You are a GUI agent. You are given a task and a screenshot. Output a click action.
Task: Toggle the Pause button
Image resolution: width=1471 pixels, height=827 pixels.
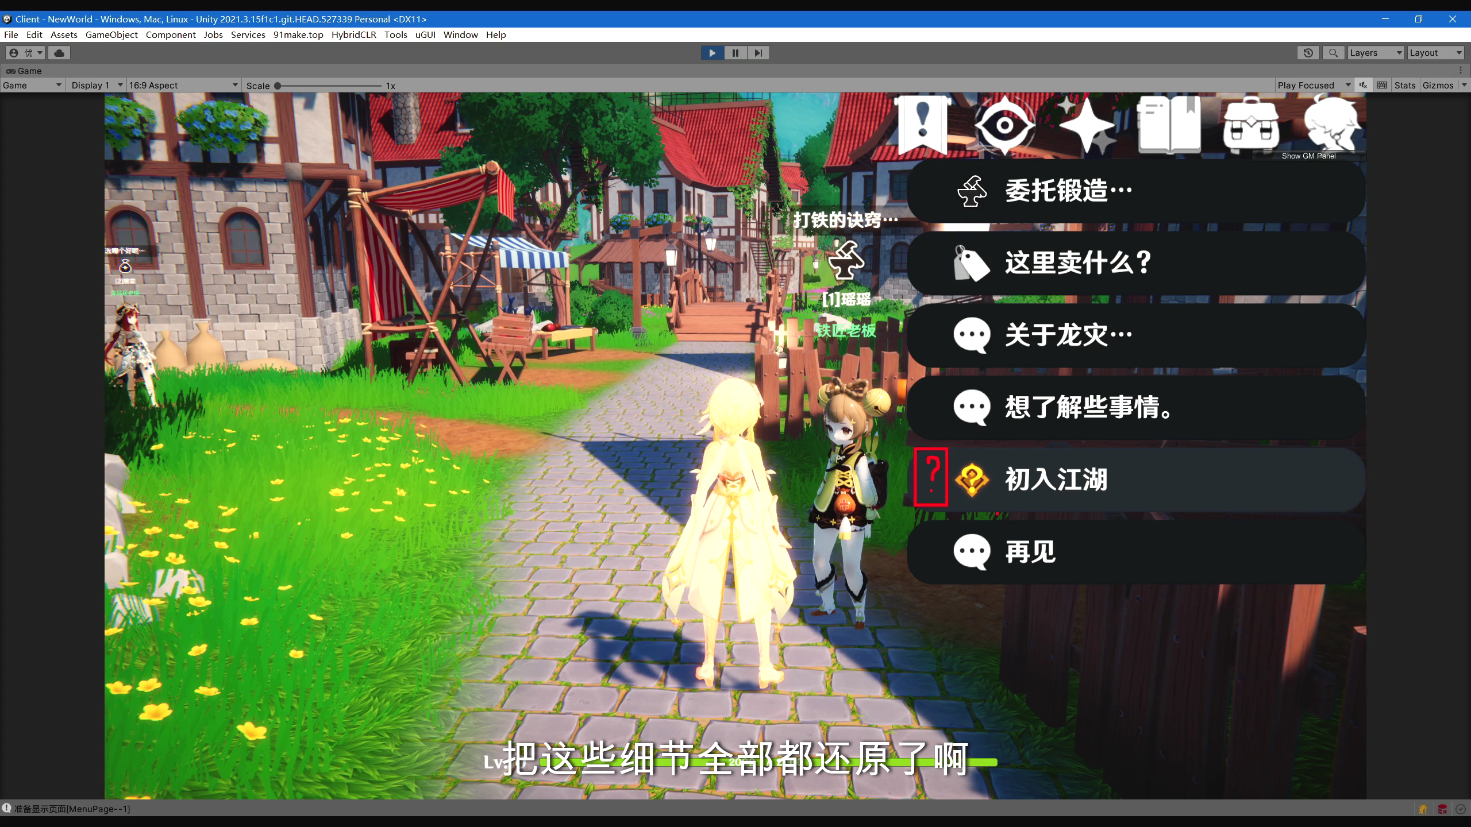(735, 53)
